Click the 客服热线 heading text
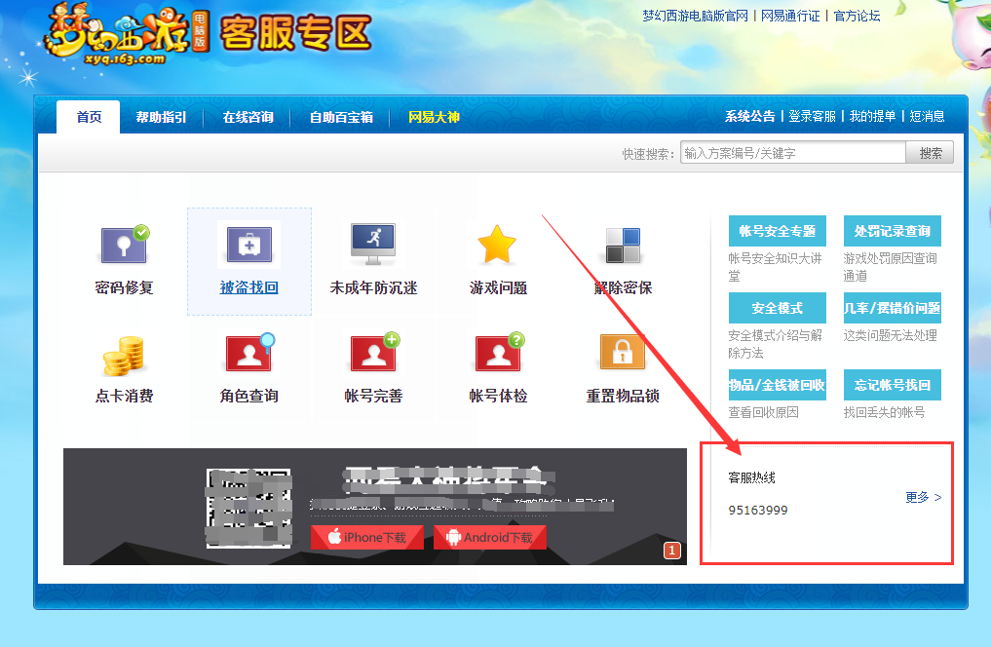Image resolution: width=991 pixels, height=647 pixels. [x=751, y=477]
